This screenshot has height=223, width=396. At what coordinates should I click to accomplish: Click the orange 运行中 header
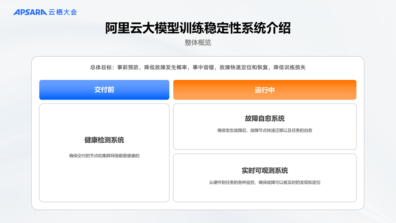click(x=265, y=90)
